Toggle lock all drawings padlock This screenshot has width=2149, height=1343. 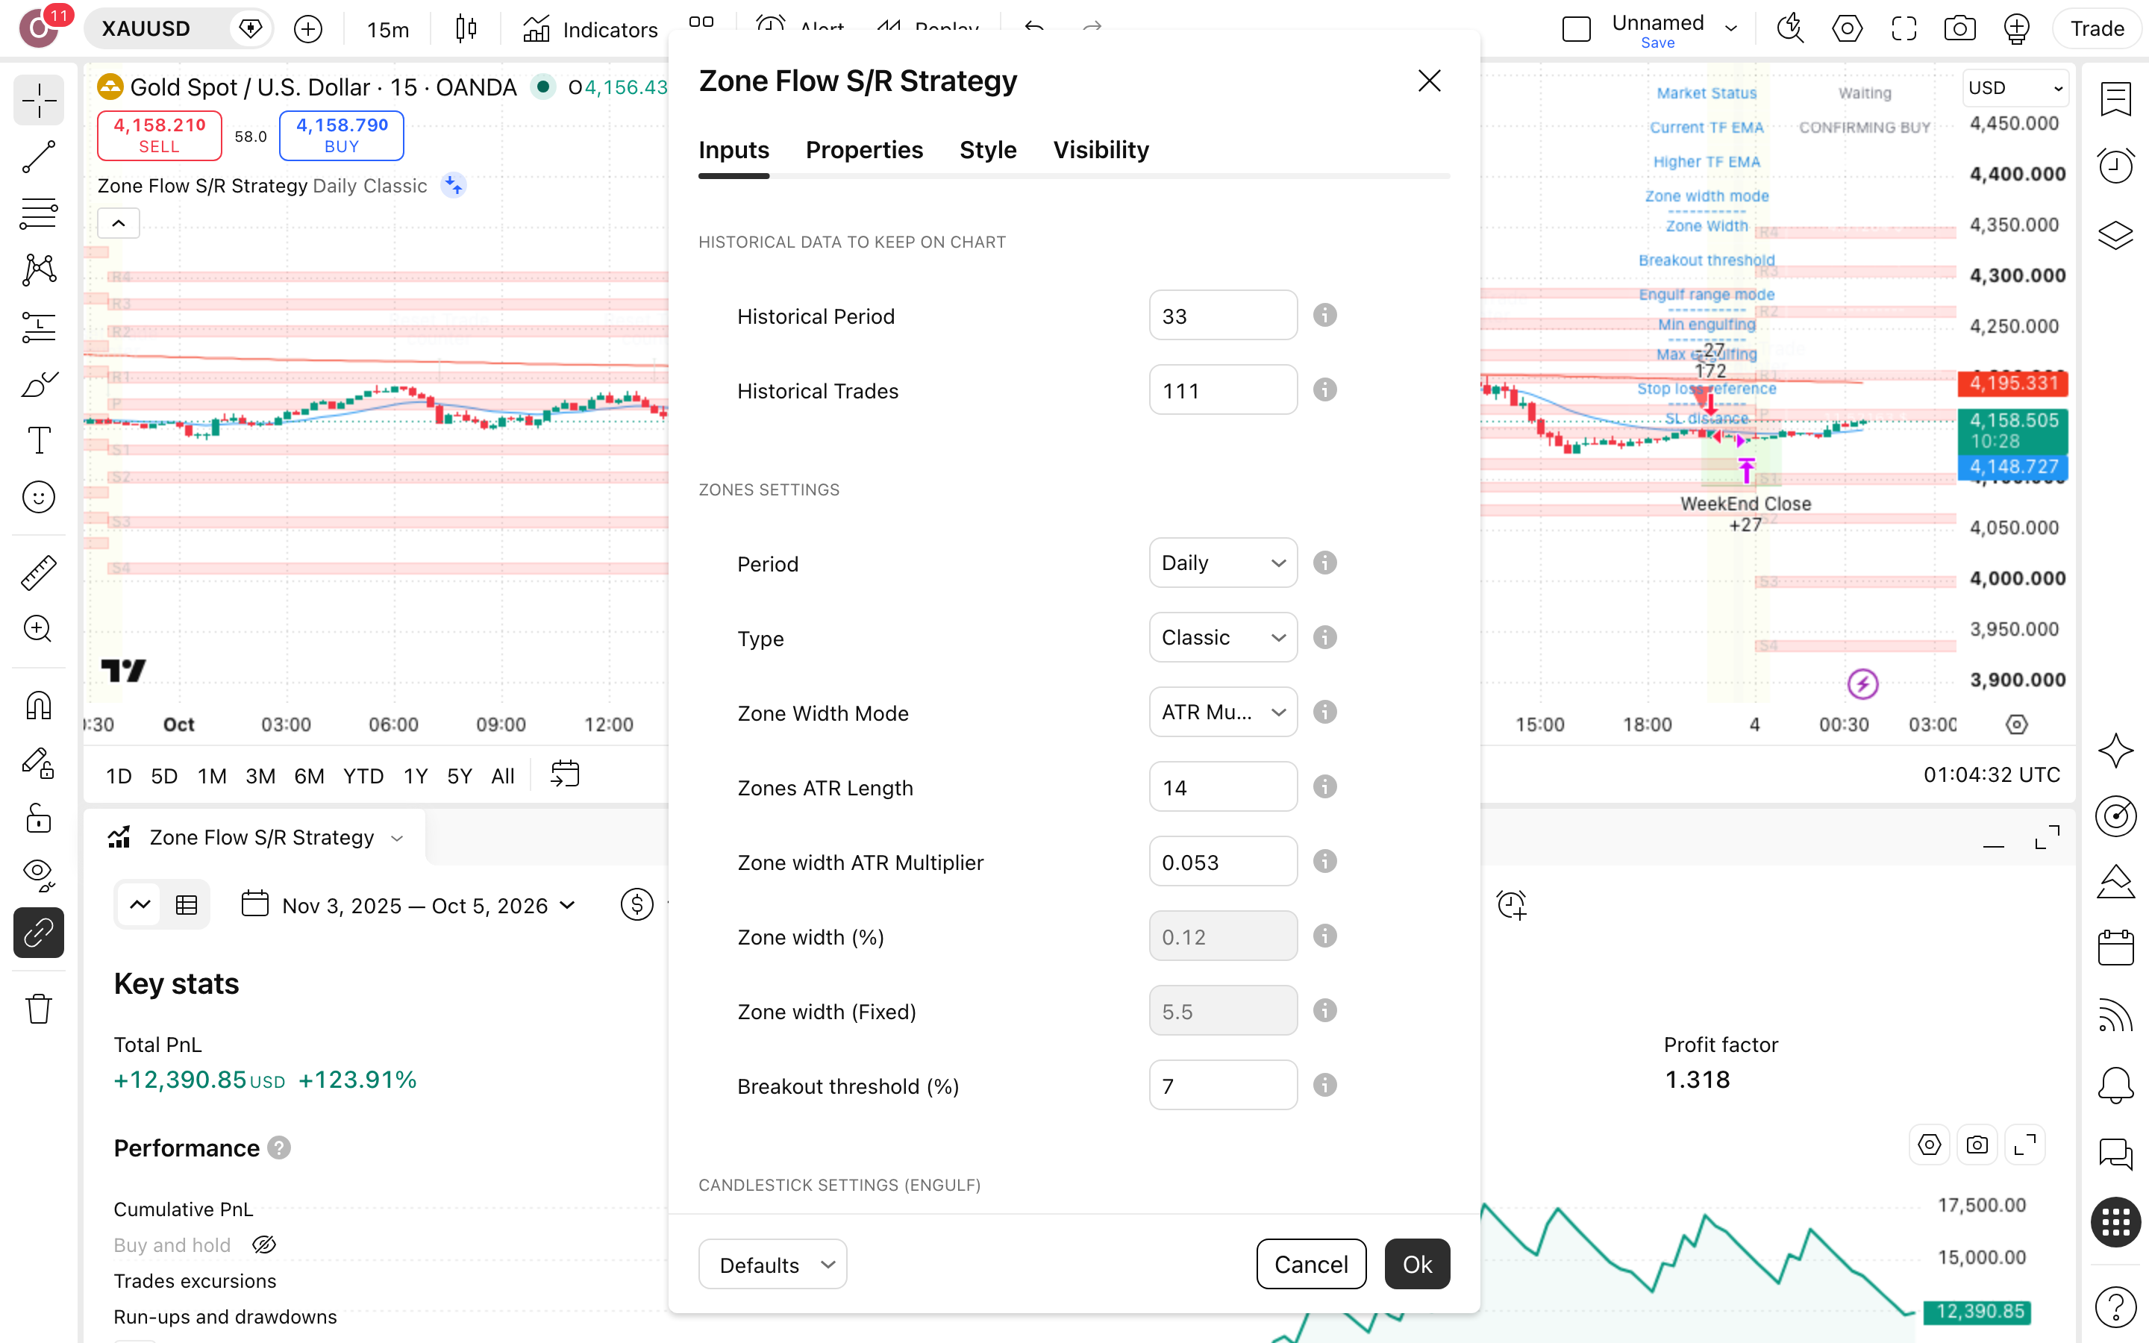(x=38, y=818)
